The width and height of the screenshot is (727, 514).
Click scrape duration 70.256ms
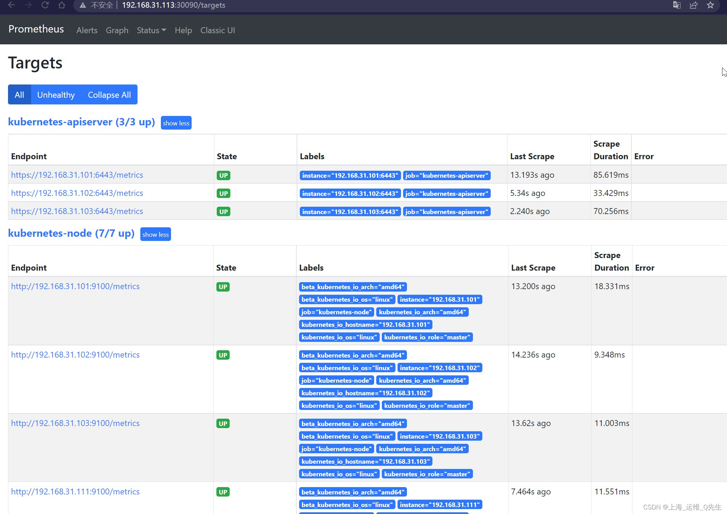611,211
